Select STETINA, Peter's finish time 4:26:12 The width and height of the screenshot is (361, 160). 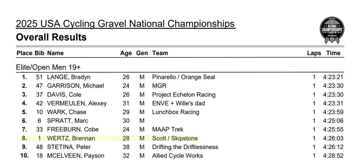pyautogui.click(x=333, y=147)
